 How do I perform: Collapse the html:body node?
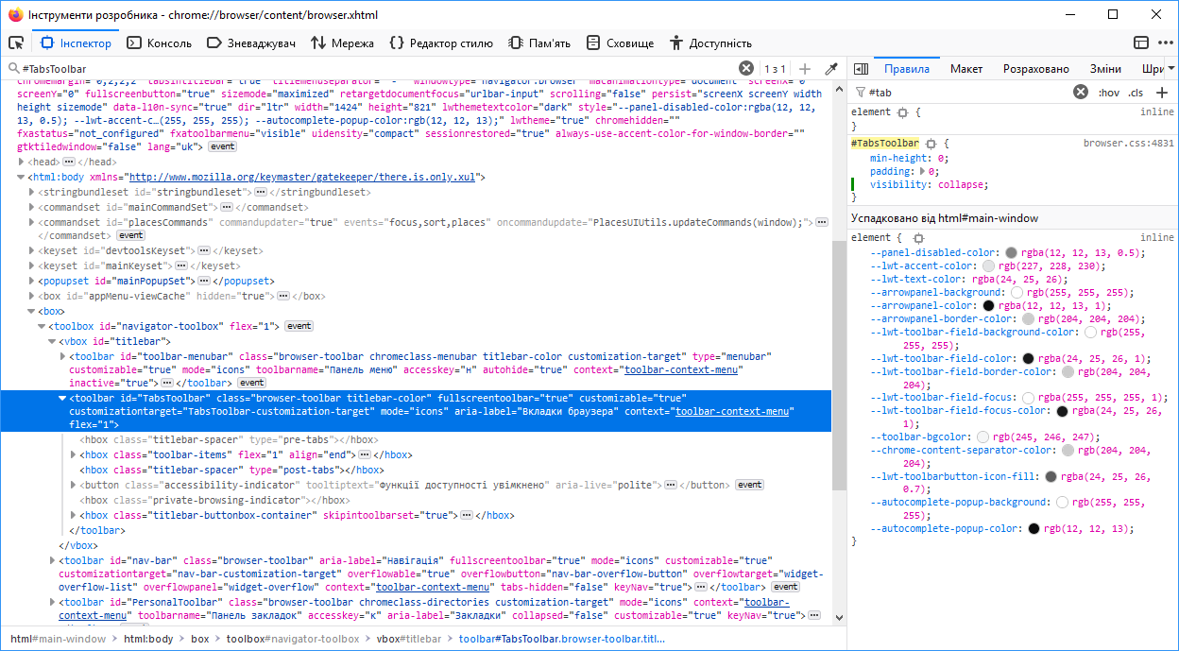[22, 177]
